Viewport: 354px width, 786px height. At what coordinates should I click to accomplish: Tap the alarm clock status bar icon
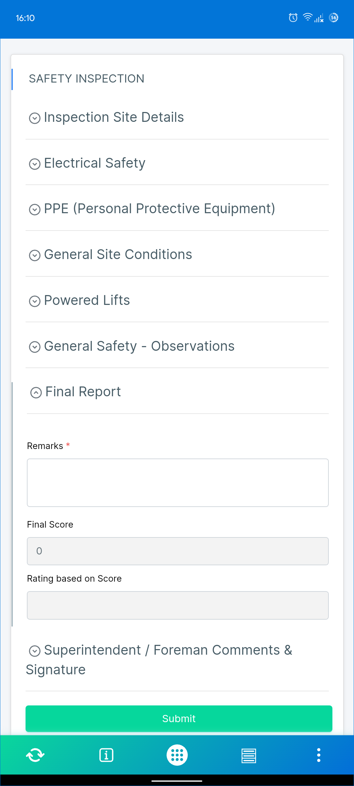pyautogui.click(x=293, y=18)
